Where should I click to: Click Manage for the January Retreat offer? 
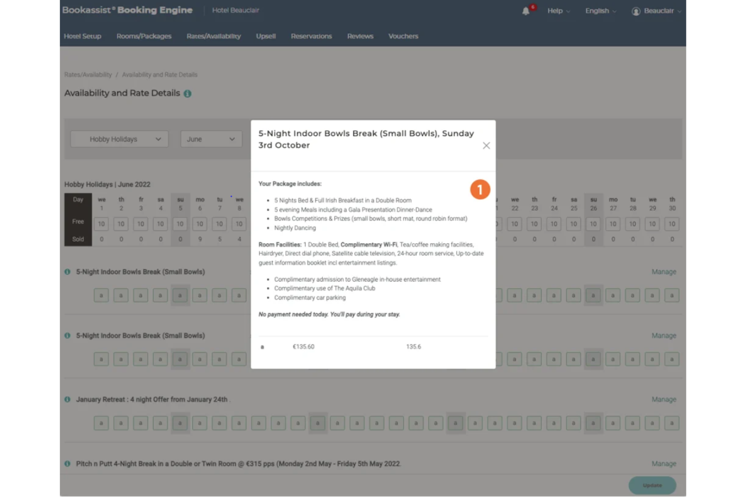[x=663, y=399]
